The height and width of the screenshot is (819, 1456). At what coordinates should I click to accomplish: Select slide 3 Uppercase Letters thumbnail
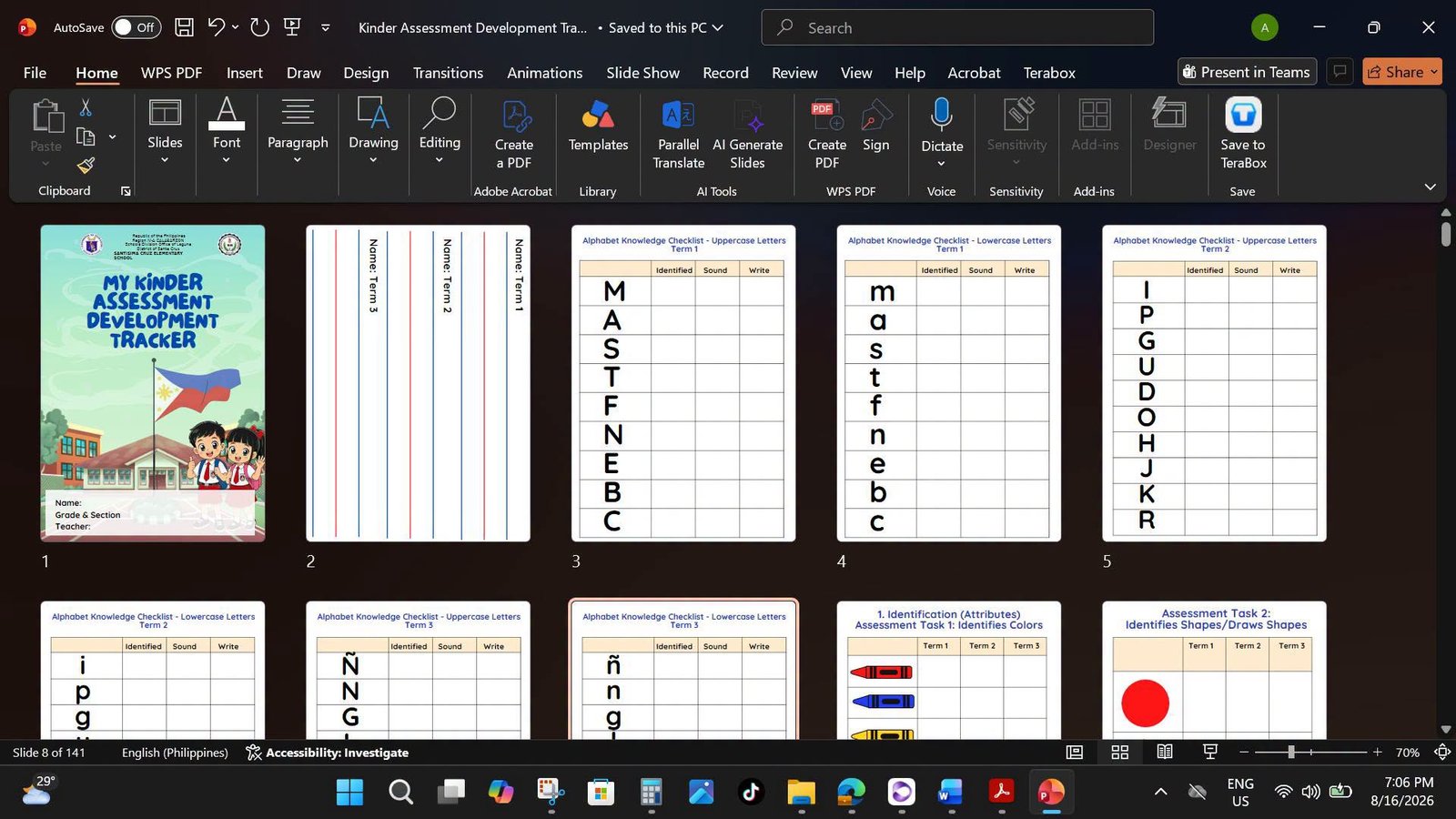(x=683, y=383)
